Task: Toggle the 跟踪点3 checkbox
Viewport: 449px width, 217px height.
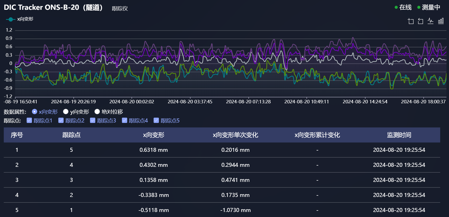Action: point(93,120)
